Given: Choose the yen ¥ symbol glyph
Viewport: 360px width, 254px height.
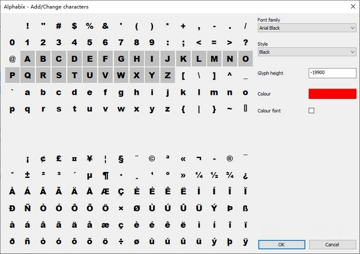Looking at the screenshot, I should pos(89,159).
